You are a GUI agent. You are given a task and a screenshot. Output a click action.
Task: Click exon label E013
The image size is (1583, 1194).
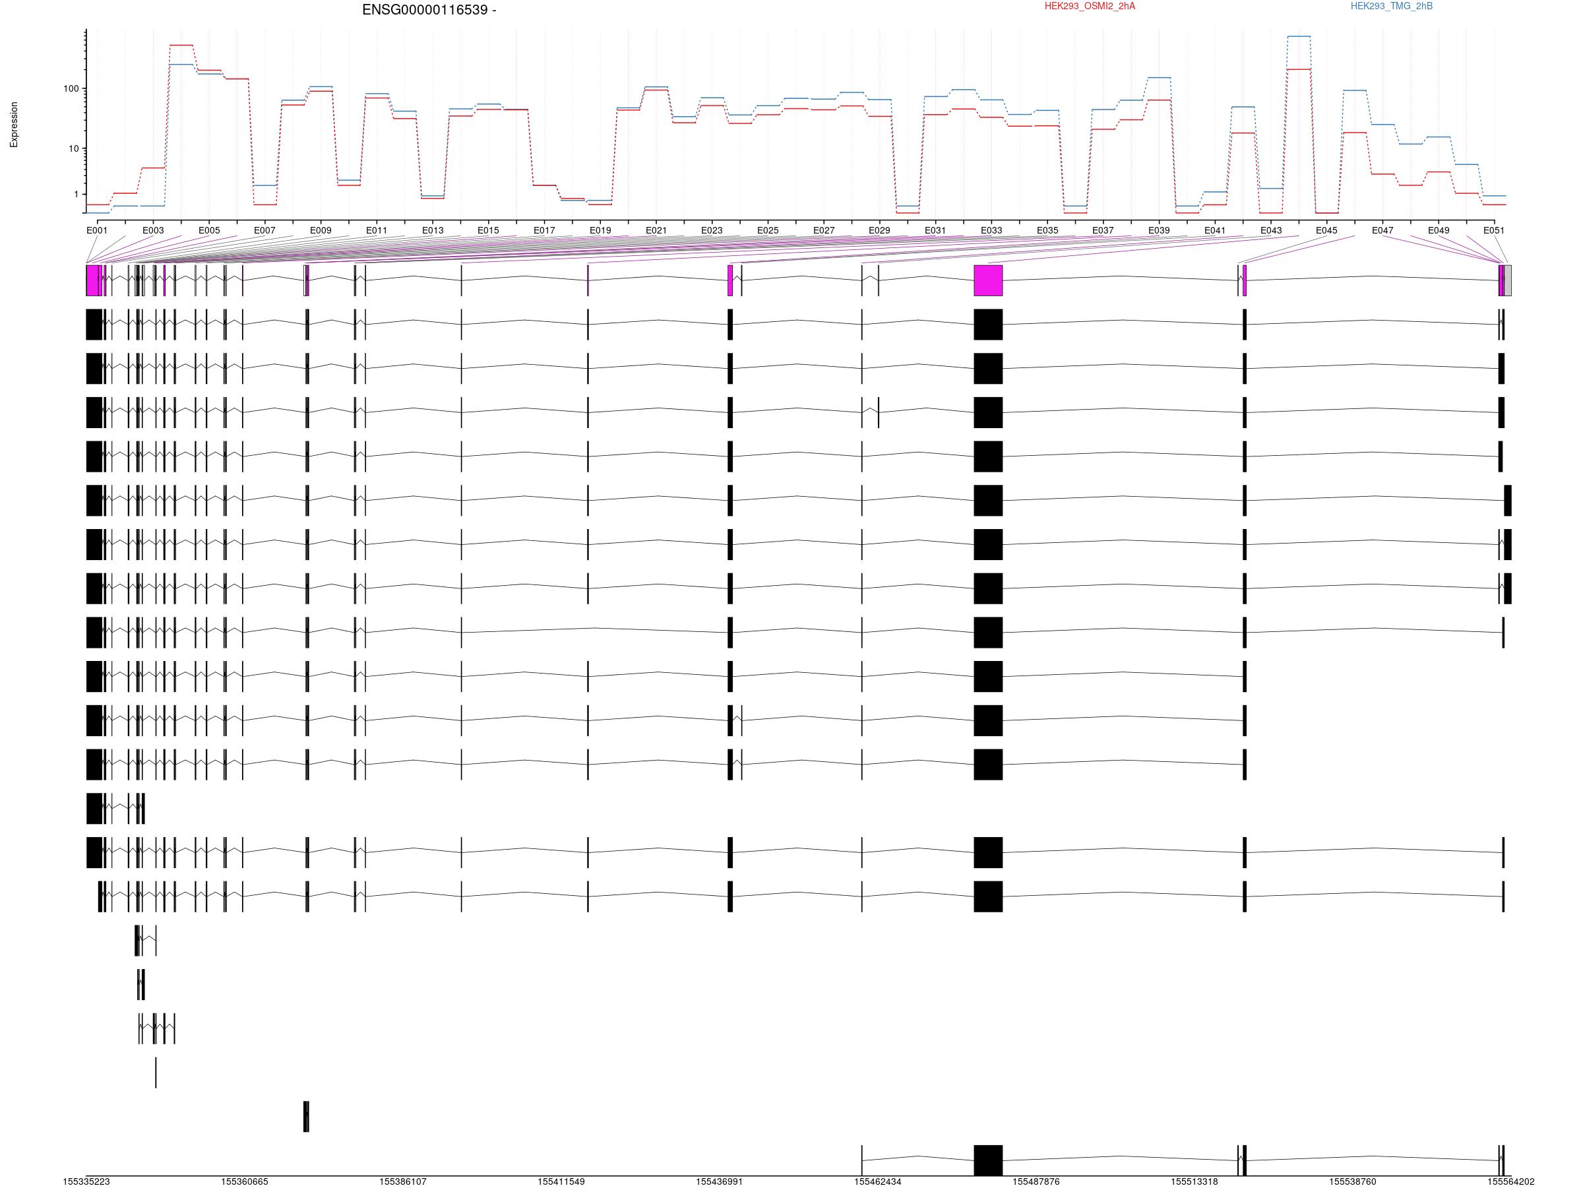pos(432,230)
